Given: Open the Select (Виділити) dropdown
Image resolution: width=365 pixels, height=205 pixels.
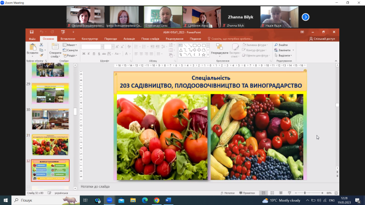Looking at the screenshot, I should 283,56.
